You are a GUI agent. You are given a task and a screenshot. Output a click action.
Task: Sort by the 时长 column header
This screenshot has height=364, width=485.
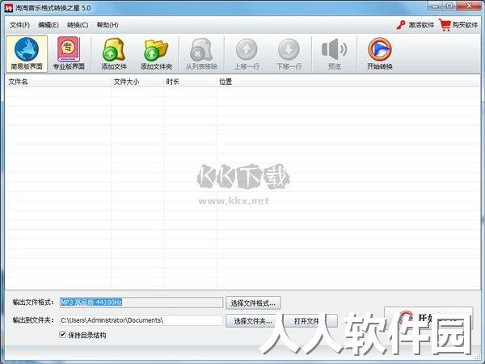click(190, 82)
